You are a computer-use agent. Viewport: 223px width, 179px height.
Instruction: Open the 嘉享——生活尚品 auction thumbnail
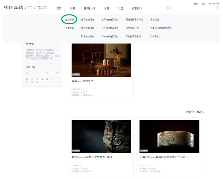101,60
